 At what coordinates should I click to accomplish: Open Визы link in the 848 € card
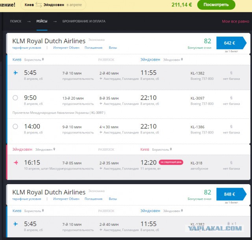coord(113,199)
